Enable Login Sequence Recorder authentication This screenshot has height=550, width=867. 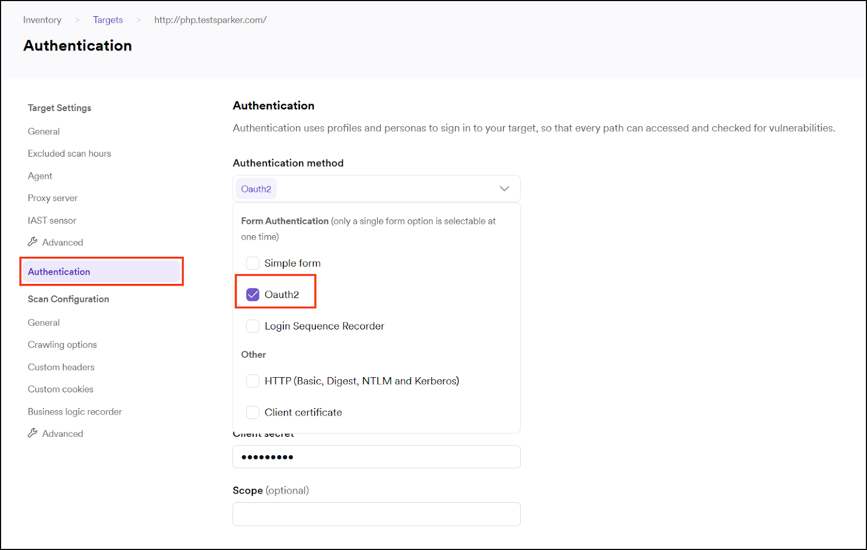(253, 326)
